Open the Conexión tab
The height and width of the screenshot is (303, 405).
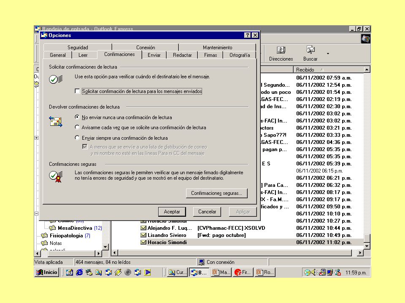click(146, 48)
